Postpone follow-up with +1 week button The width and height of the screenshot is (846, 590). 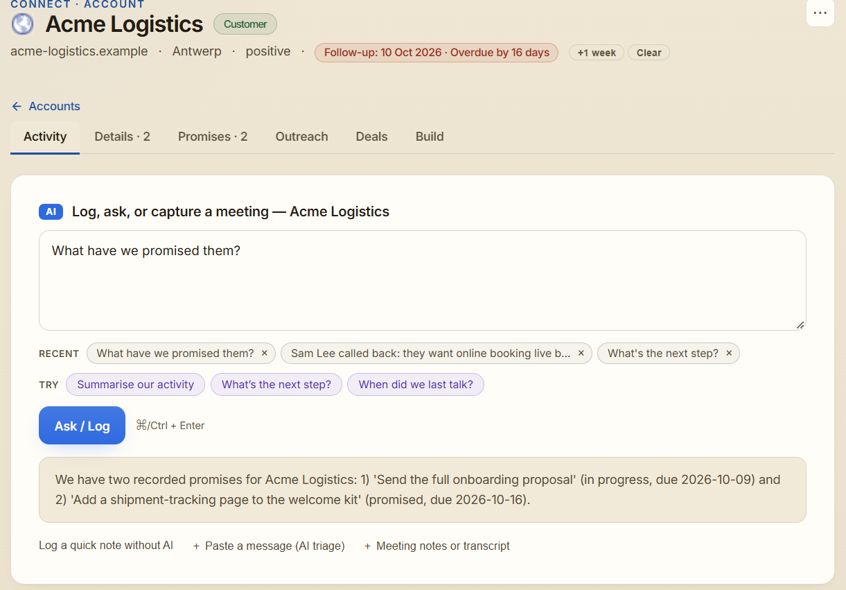click(597, 53)
